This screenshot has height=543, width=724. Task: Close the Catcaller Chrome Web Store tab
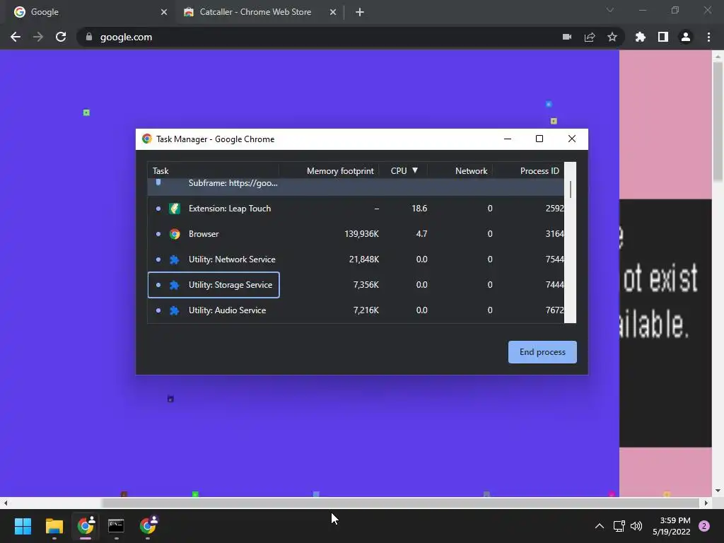coord(333,12)
